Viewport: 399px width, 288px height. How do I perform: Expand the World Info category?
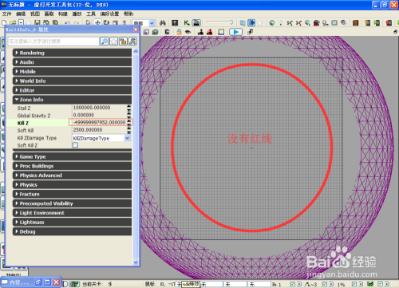point(72,81)
